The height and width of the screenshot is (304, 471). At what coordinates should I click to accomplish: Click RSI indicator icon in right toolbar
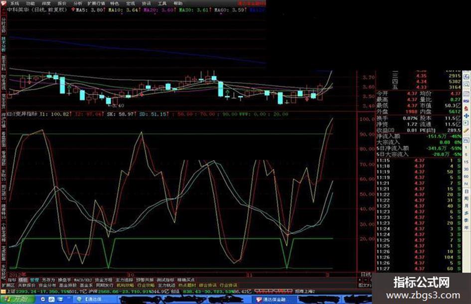pos(466,101)
